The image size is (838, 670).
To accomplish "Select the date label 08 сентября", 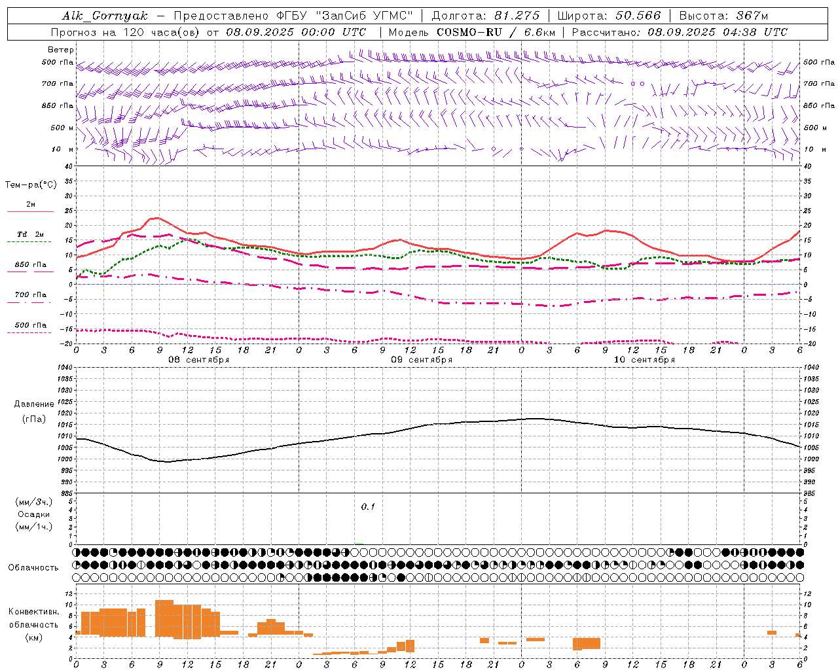I will (x=199, y=360).
